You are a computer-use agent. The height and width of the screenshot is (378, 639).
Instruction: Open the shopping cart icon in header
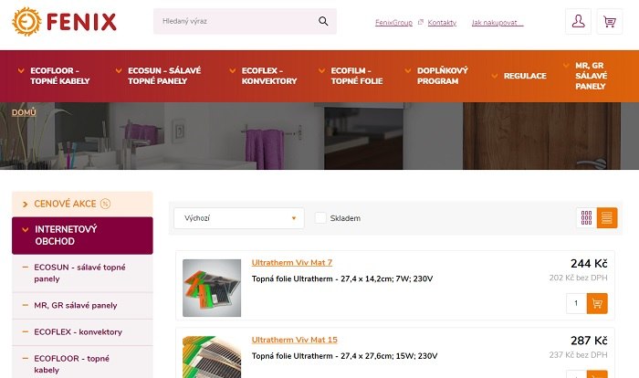coord(609,21)
